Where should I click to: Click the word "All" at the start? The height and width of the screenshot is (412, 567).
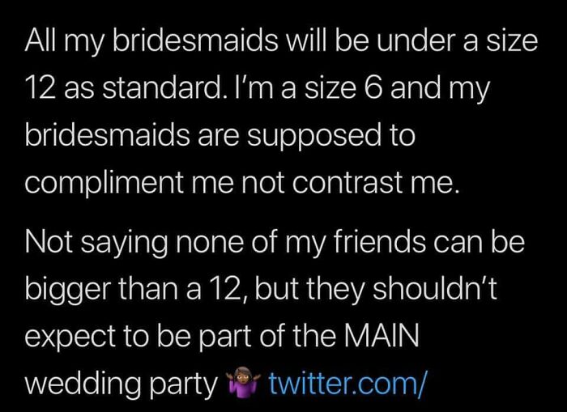coord(40,42)
